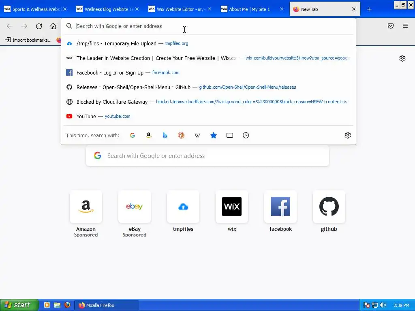The height and width of the screenshot is (311, 415).
Task: Select the YouTube suggestion
Action: click(209, 116)
